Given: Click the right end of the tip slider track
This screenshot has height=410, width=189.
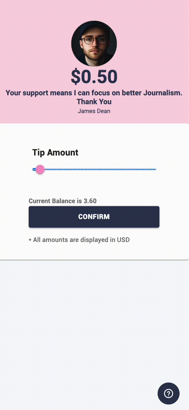Looking at the screenshot, I should 155,169.
